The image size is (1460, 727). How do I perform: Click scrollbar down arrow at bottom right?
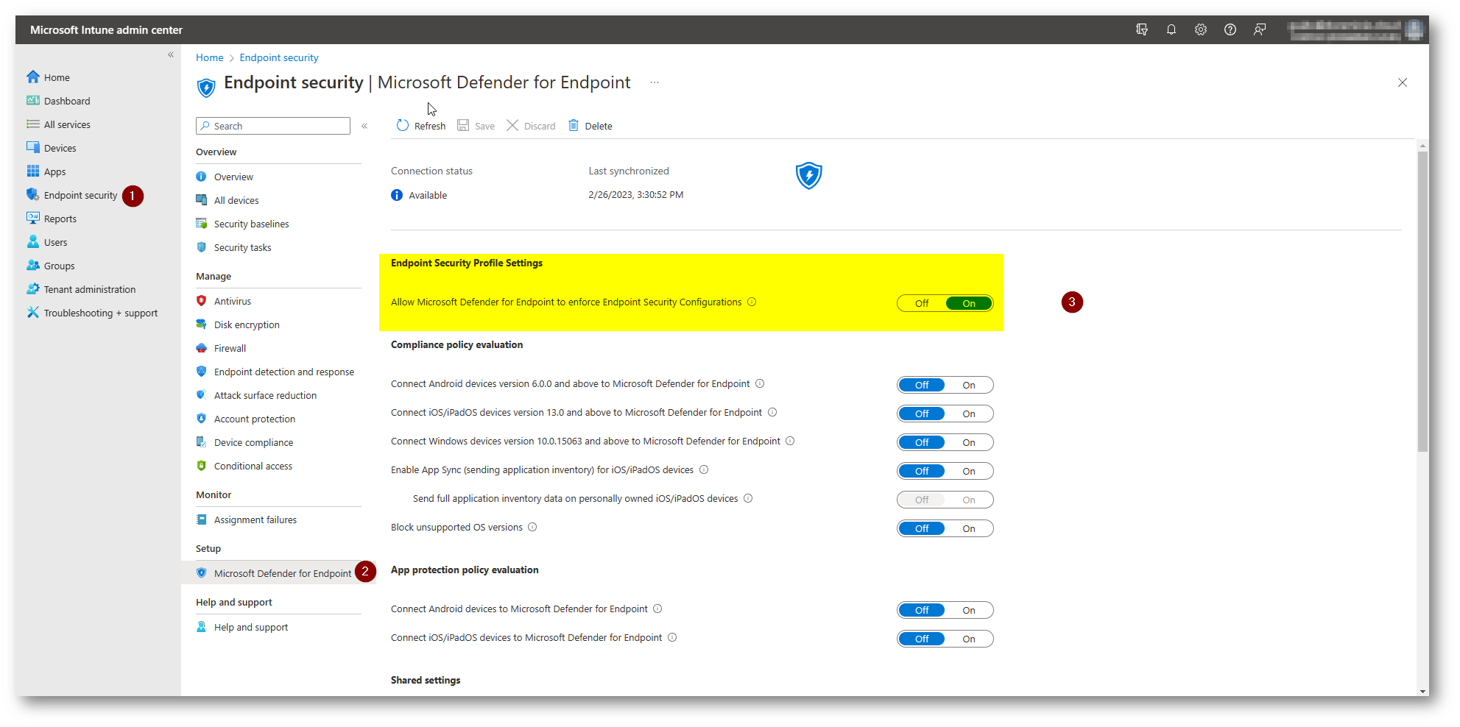click(1422, 691)
